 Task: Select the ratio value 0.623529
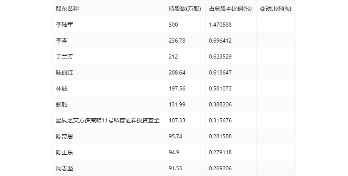pos(220,56)
